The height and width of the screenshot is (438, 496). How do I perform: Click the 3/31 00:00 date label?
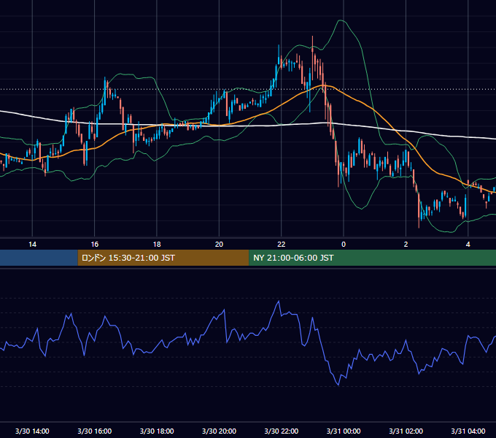(x=344, y=431)
